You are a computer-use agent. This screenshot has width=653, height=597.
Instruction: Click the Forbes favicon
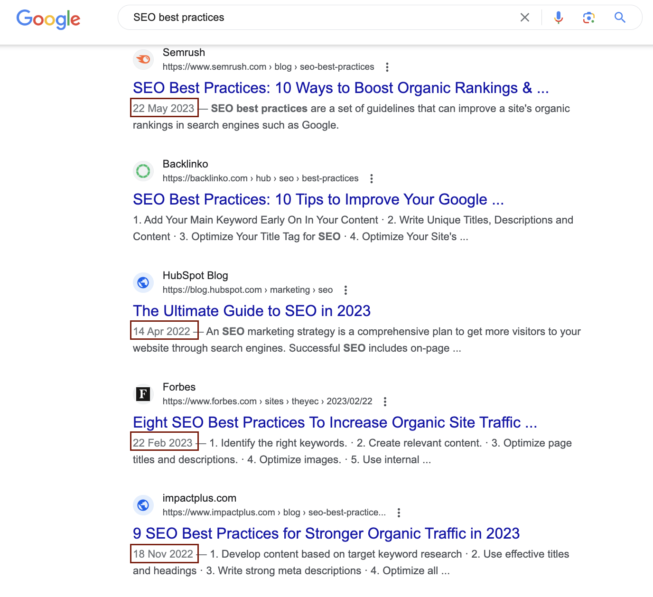point(143,394)
